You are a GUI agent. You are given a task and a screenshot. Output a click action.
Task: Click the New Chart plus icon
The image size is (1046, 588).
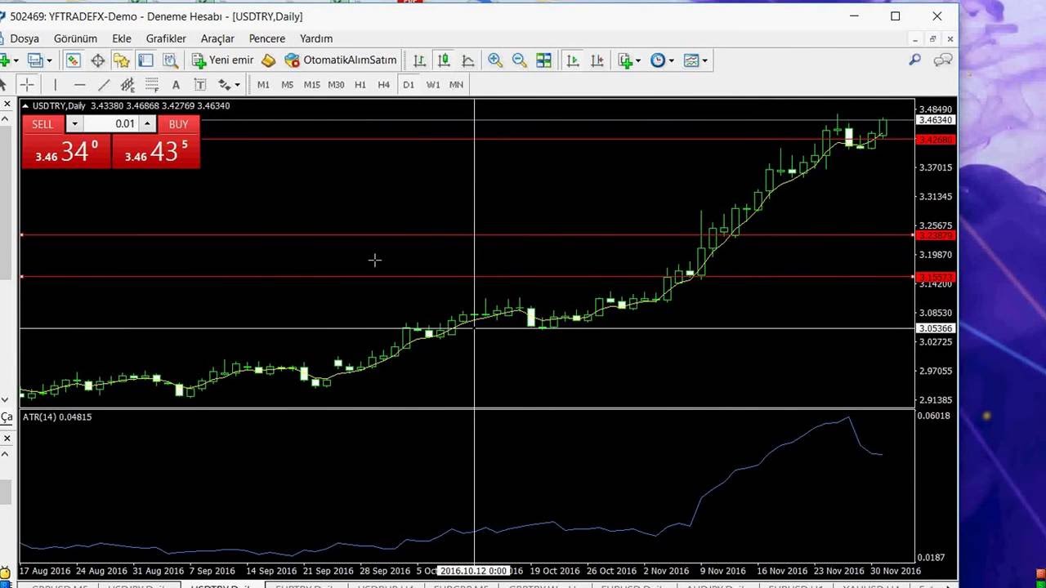[6, 60]
